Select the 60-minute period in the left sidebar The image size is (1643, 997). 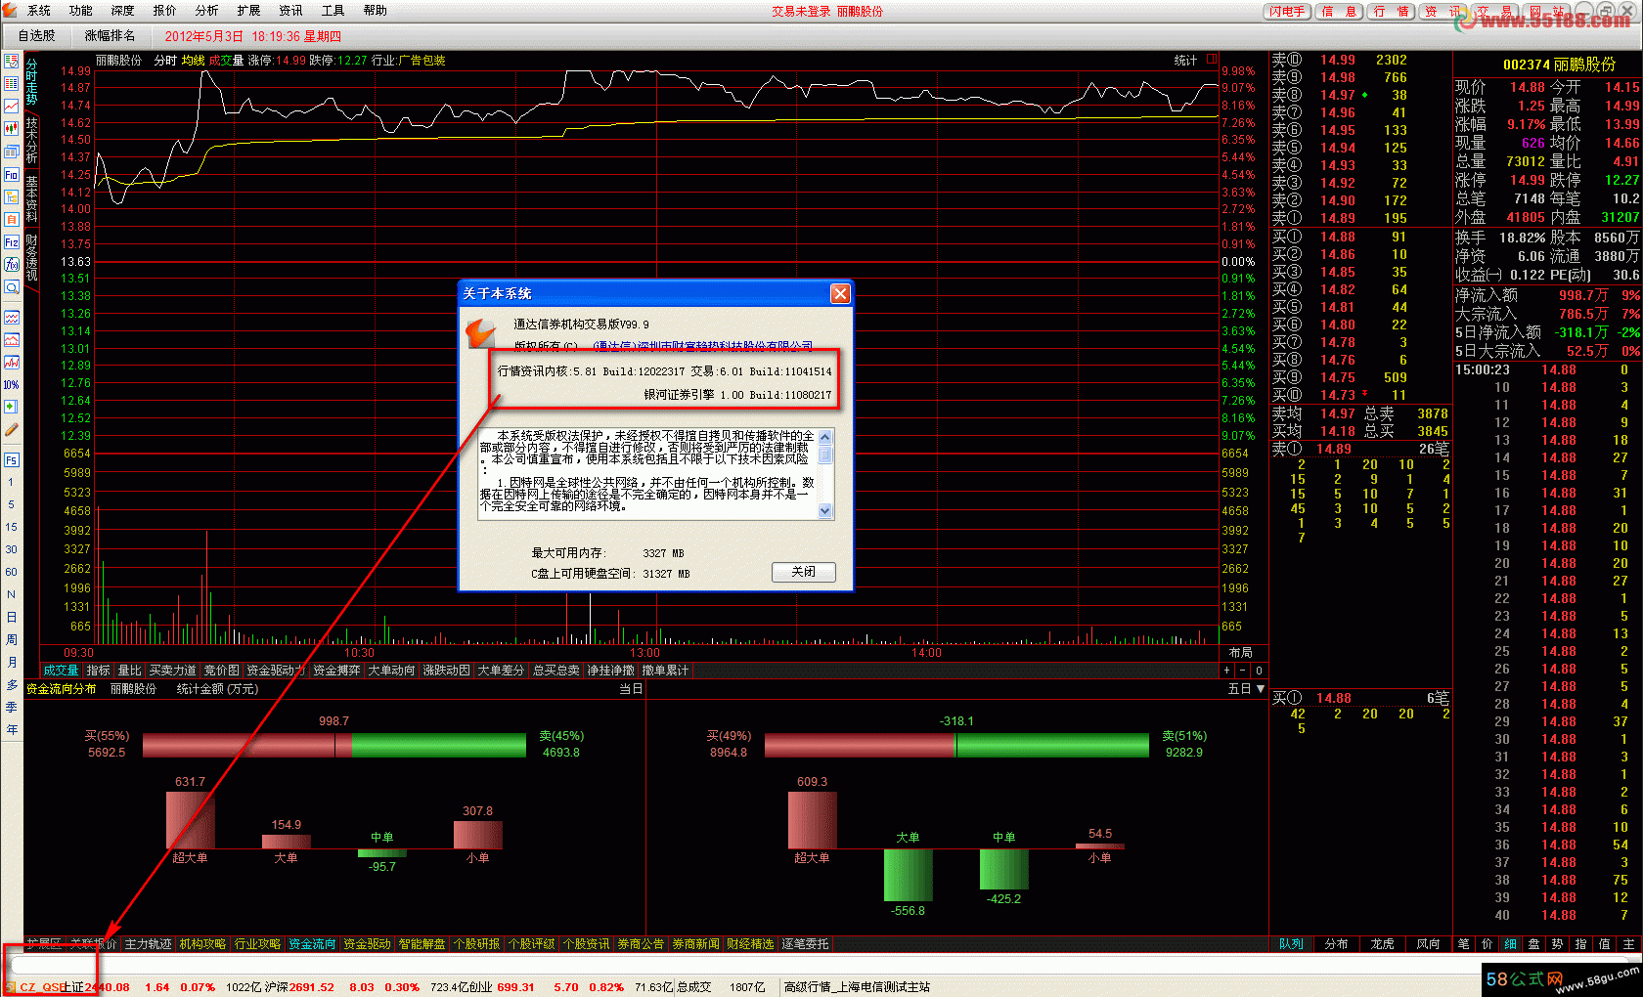(12, 572)
